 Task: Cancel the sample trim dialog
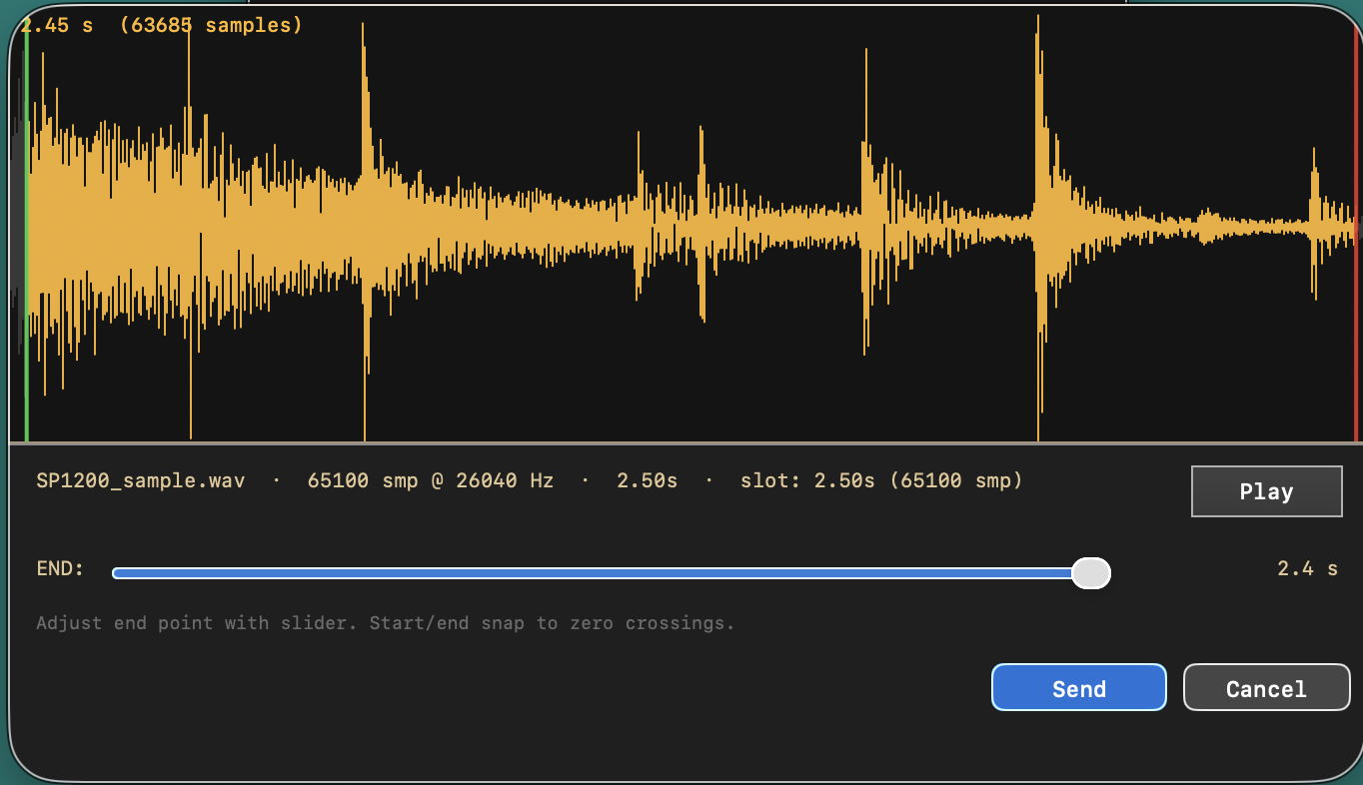[1266, 687]
